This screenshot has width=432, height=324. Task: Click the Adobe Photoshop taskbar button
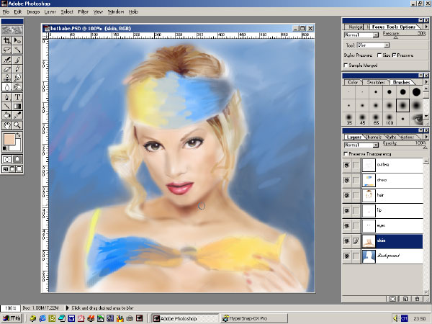point(185,318)
